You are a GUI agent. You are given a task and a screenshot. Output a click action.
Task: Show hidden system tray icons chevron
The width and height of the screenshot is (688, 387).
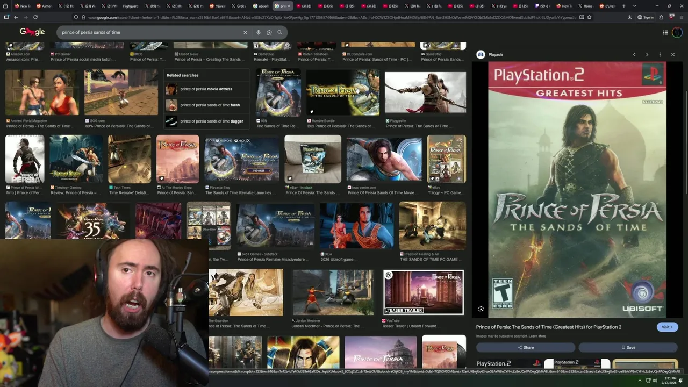[x=640, y=381]
